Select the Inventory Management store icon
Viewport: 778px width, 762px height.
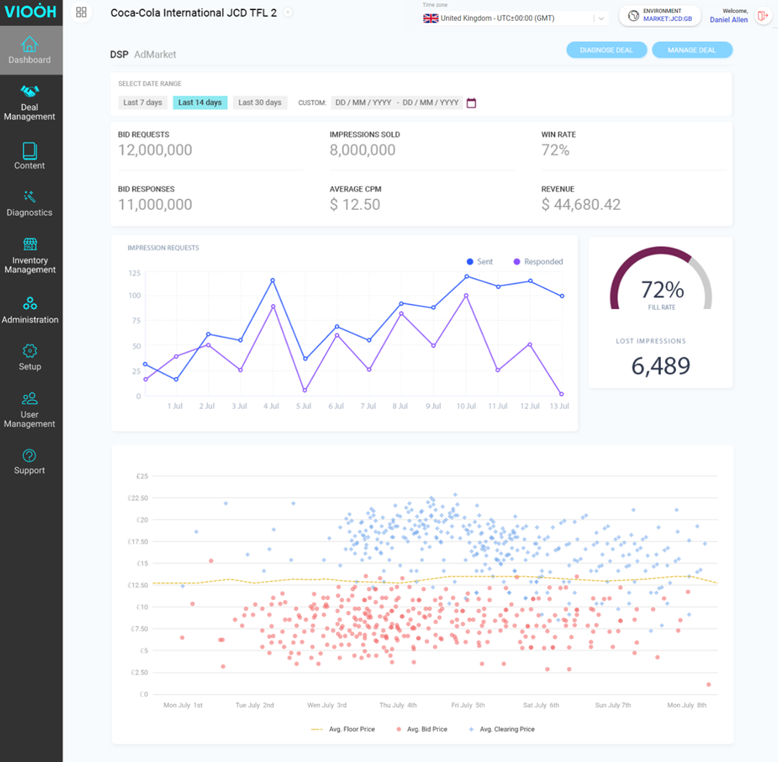(x=30, y=244)
